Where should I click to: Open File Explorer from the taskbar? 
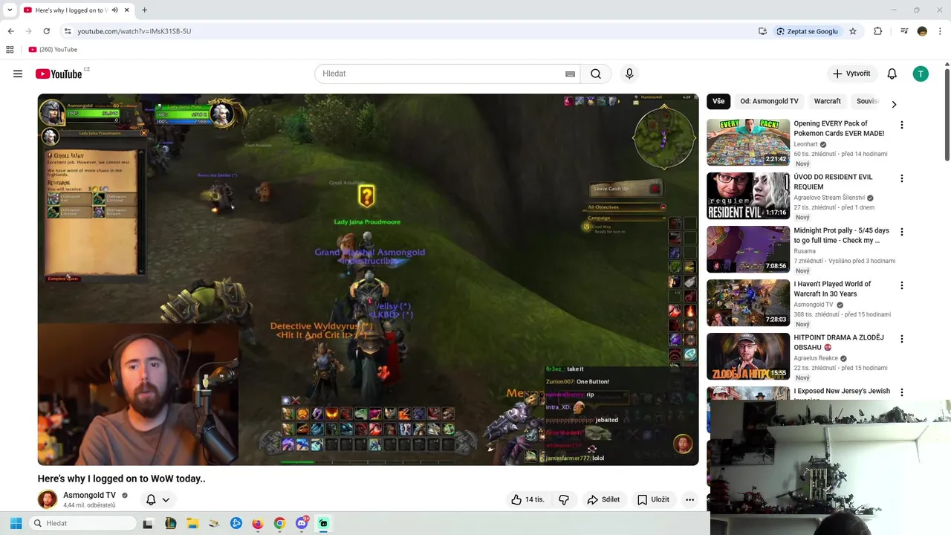coord(192,523)
